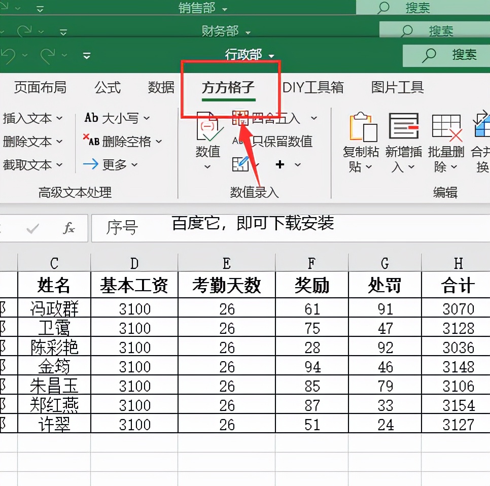Click 合计 cell showing 3148

(x=456, y=366)
